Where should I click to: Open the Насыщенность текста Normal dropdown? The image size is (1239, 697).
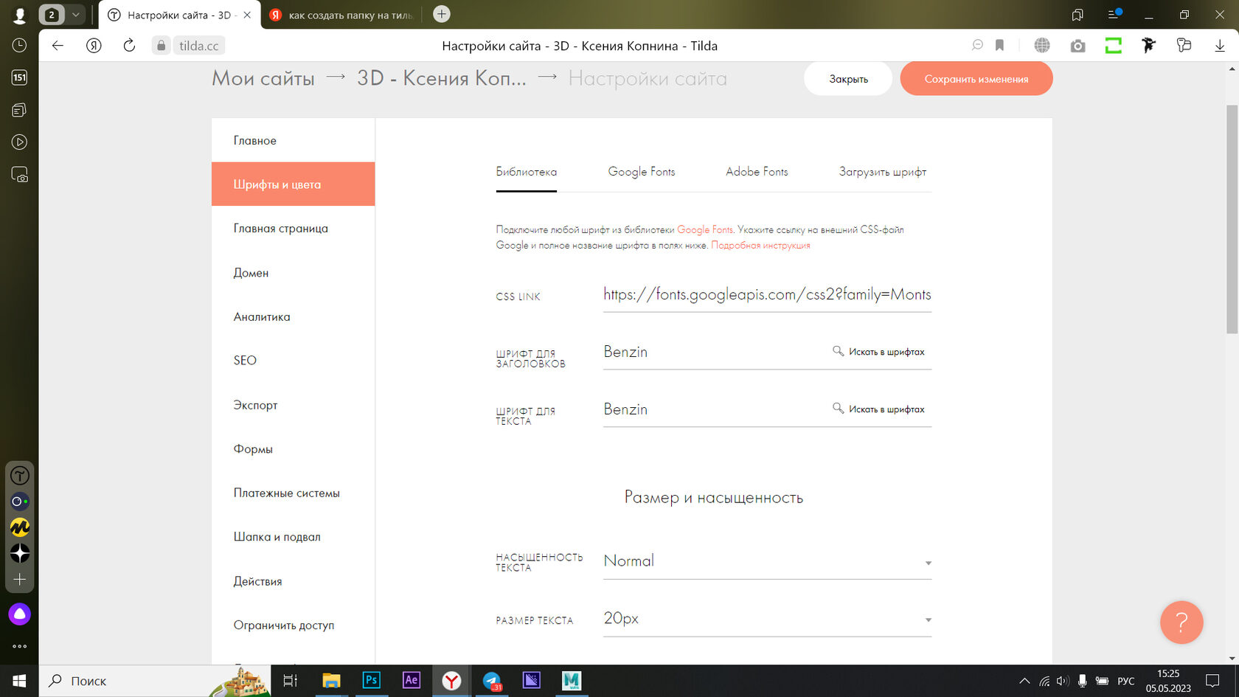click(x=767, y=561)
